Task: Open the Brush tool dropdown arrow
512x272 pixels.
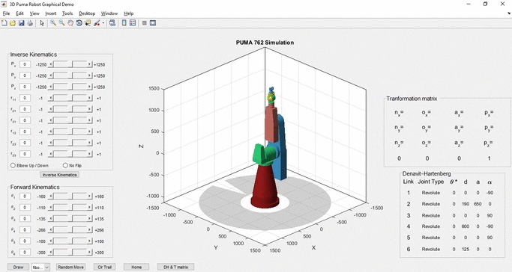Action: [x=103, y=23]
